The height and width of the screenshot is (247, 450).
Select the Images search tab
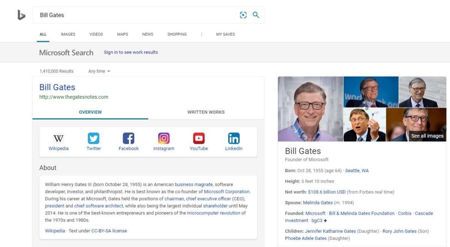point(68,34)
